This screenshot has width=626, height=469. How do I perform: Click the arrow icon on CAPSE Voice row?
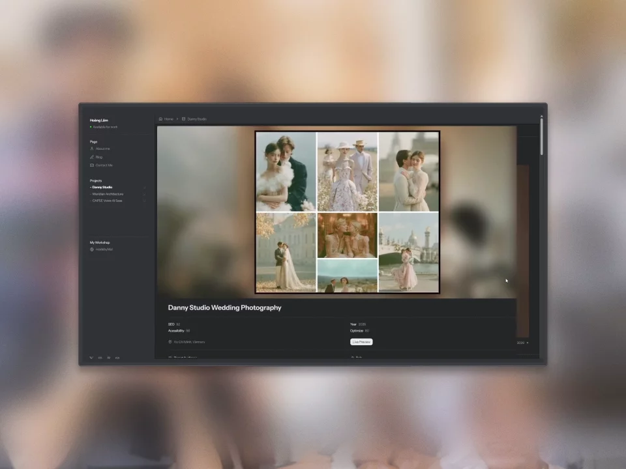tap(145, 201)
